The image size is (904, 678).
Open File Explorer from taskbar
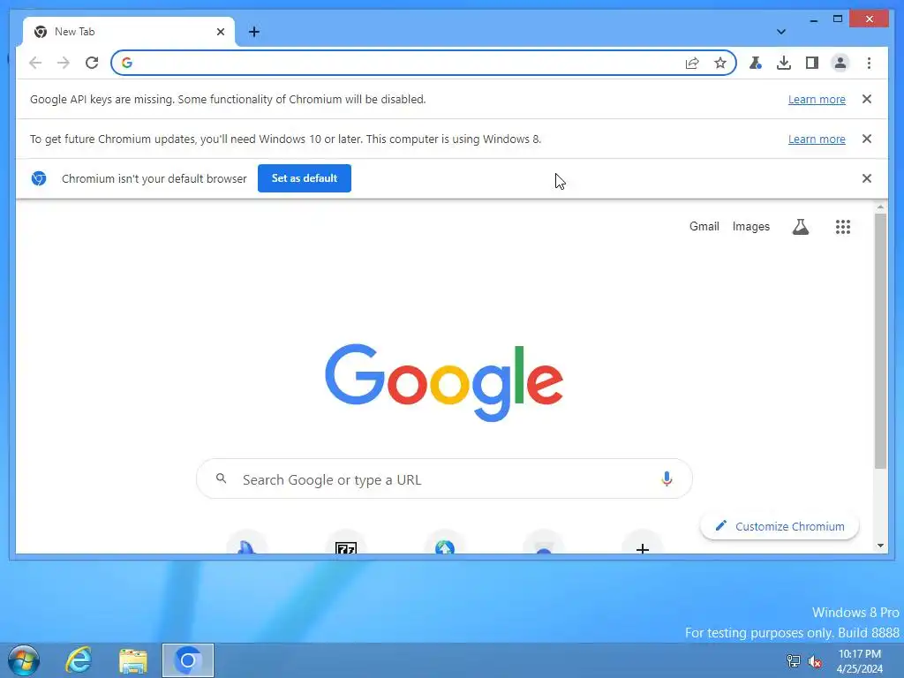(x=133, y=660)
